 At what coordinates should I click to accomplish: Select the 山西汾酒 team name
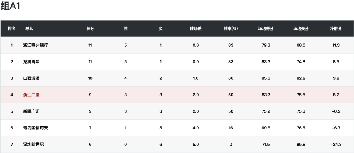pos(31,78)
